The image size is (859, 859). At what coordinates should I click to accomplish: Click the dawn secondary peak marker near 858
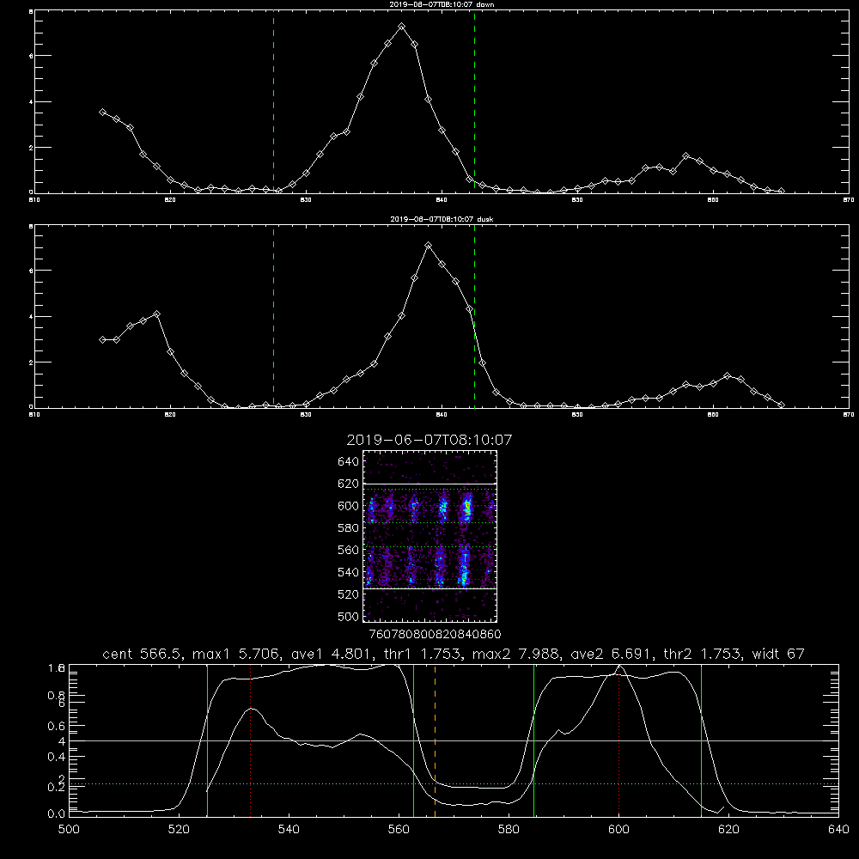685,156
